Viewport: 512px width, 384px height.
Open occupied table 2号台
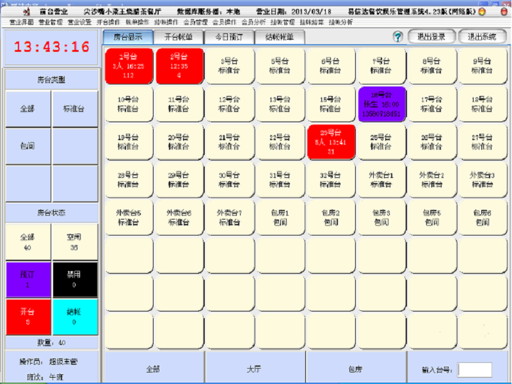click(179, 66)
